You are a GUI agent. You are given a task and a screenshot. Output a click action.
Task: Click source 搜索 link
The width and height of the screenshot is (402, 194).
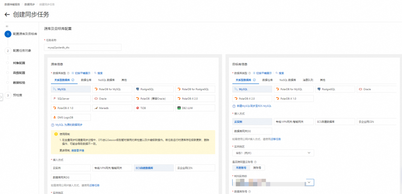[98, 73]
